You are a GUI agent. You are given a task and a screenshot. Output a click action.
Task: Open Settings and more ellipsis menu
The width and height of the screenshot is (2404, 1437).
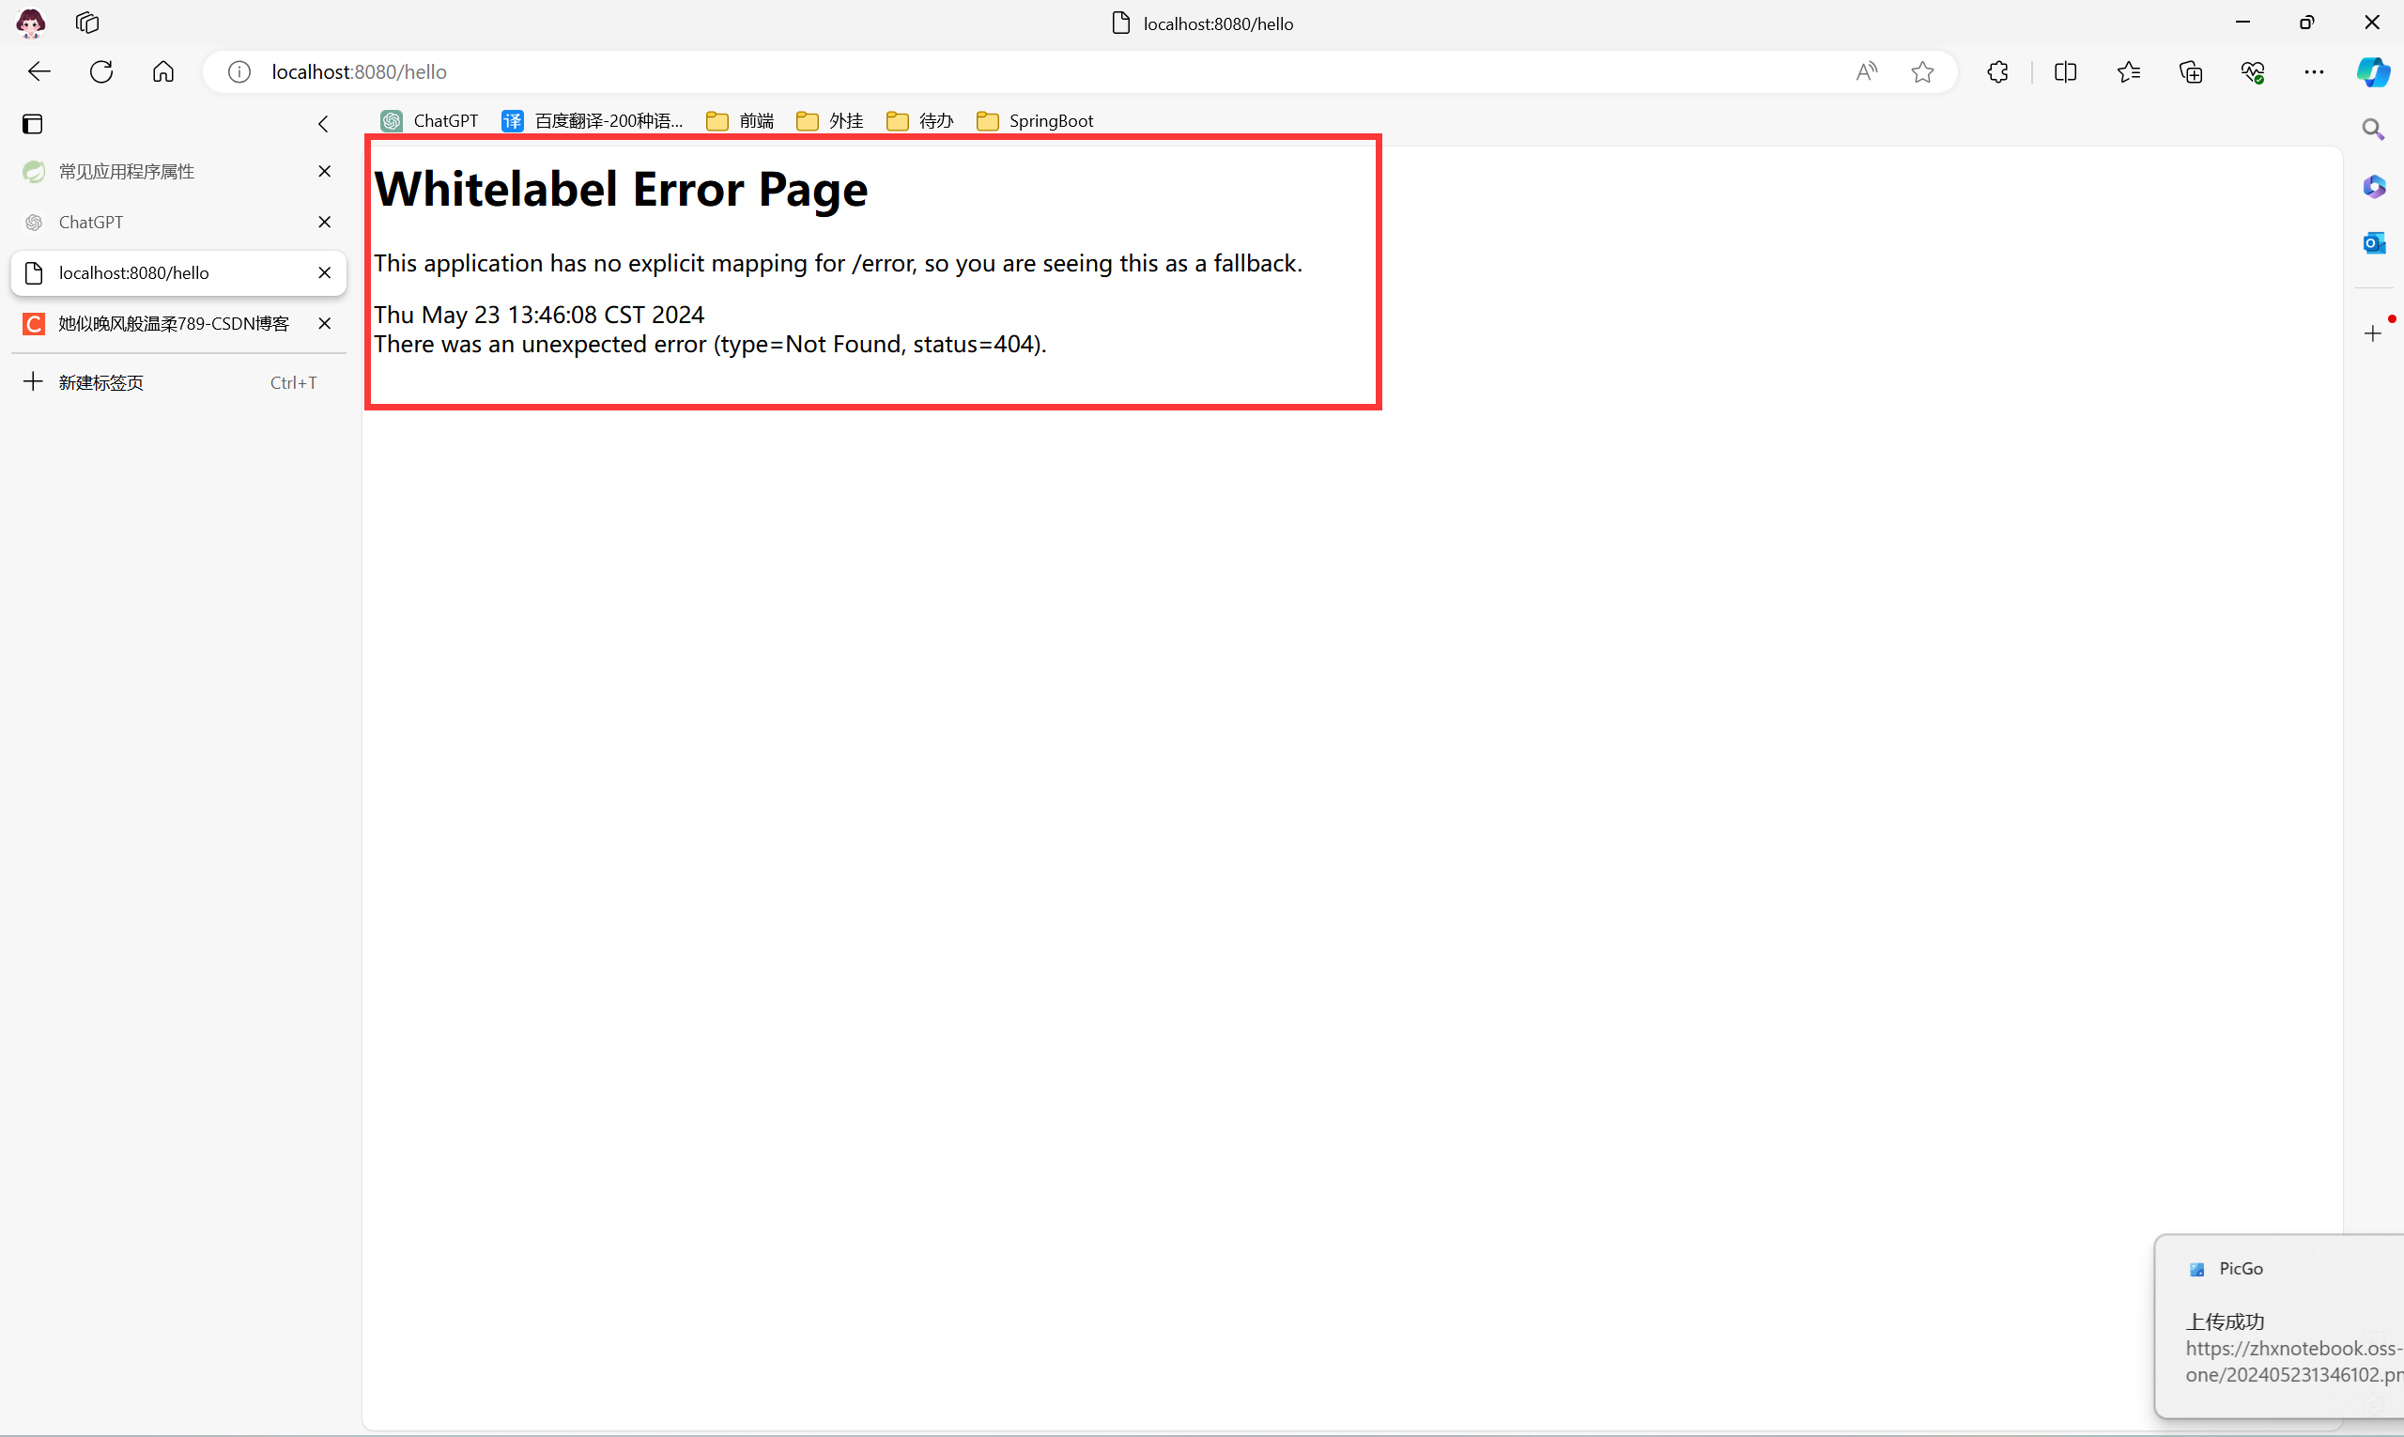[x=2314, y=71]
